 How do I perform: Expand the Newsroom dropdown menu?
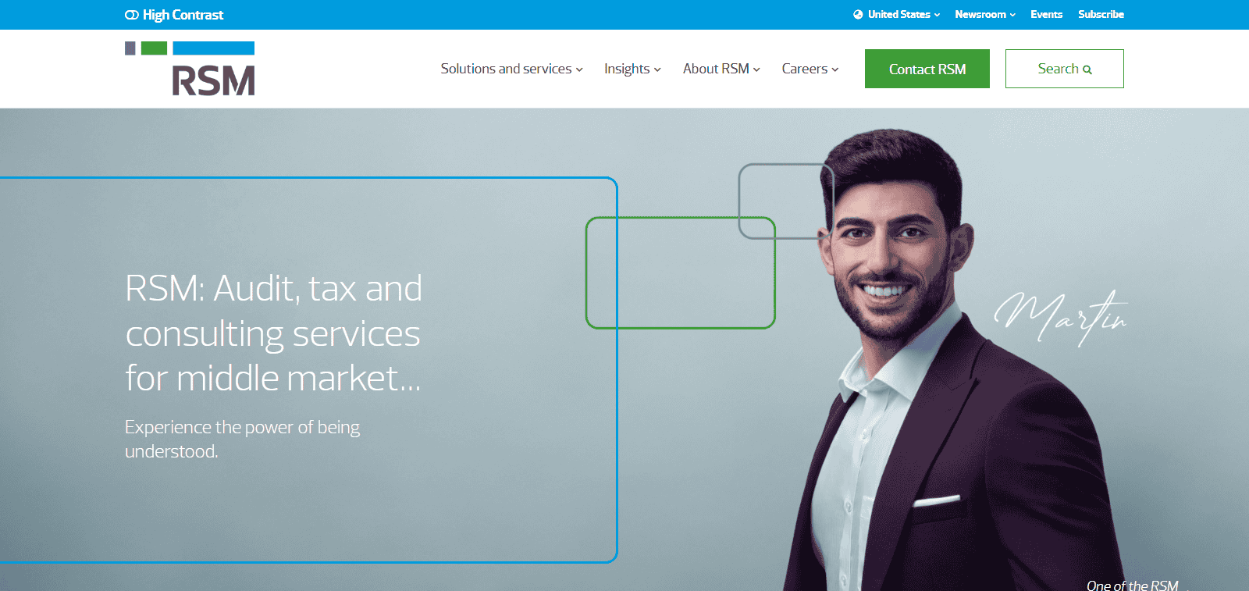985,14
